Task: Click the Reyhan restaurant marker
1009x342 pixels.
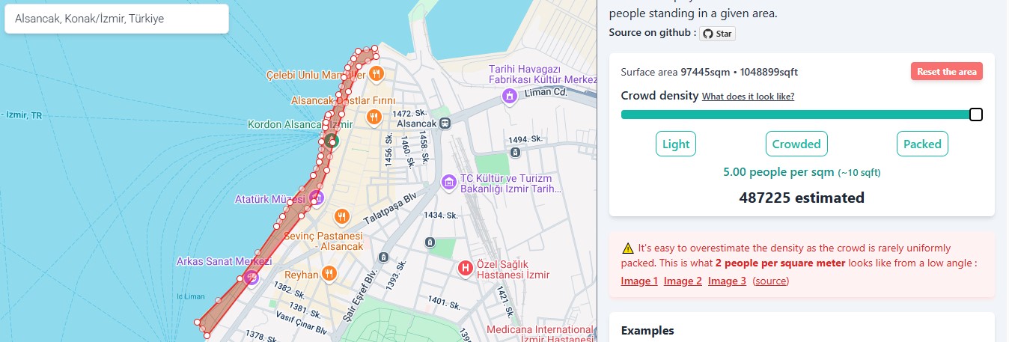Action: [x=328, y=274]
